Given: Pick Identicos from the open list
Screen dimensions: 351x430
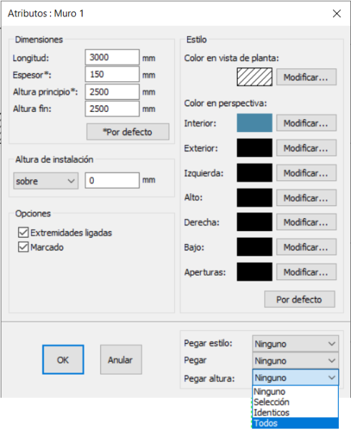Looking at the screenshot, I should 295,413.
